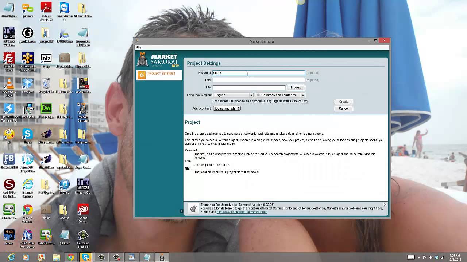This screenshot has width=467, height=262.
Task: Click the File path input field
Action: [x=249, y=87]
